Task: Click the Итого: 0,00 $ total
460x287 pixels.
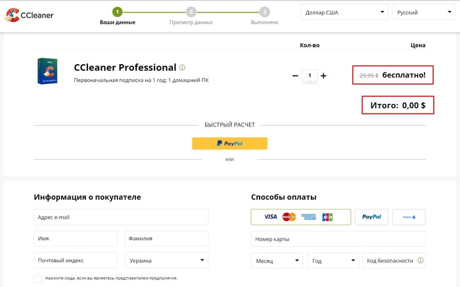Action: (x=398, y=105)
